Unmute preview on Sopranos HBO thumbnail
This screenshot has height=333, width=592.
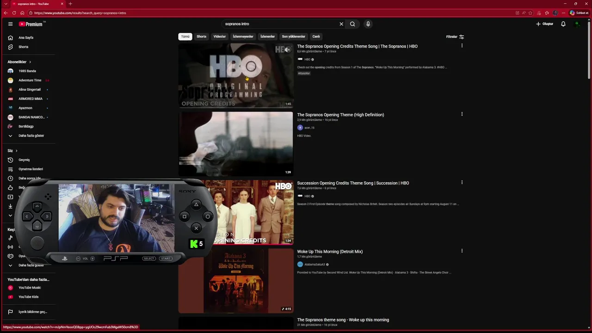coord(288,49)
